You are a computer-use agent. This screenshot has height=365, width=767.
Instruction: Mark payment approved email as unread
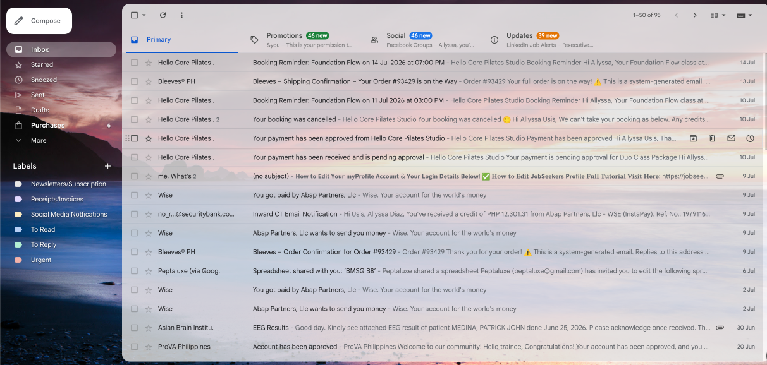coord(731,138)
